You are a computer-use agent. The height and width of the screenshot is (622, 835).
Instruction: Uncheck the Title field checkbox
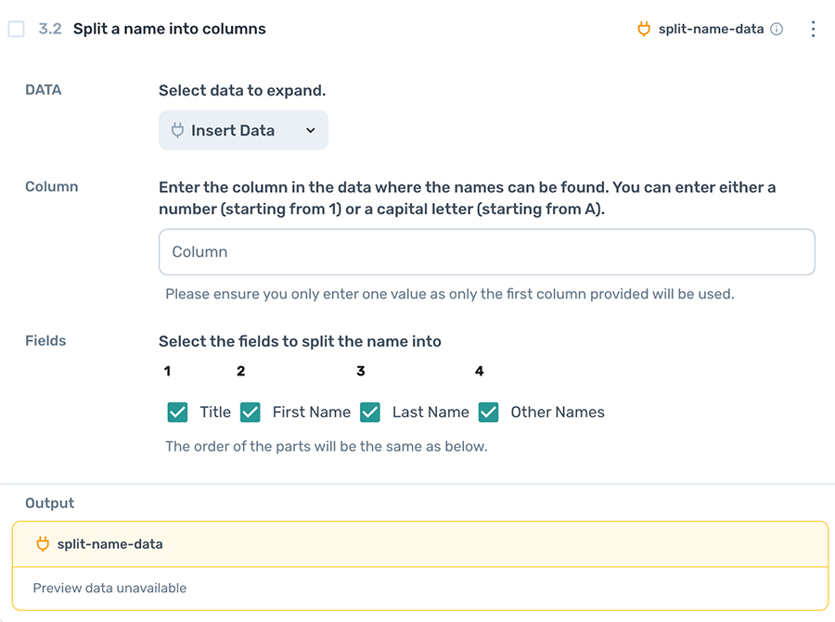tap(177, 412)
